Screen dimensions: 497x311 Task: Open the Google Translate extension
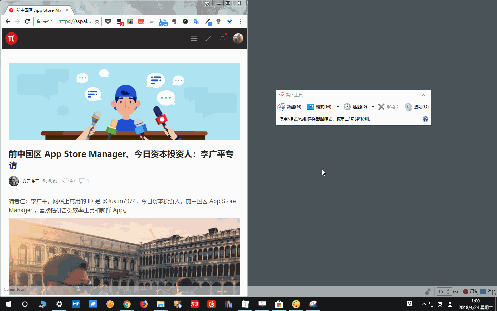pyautogui.click(x=196, y=21)
